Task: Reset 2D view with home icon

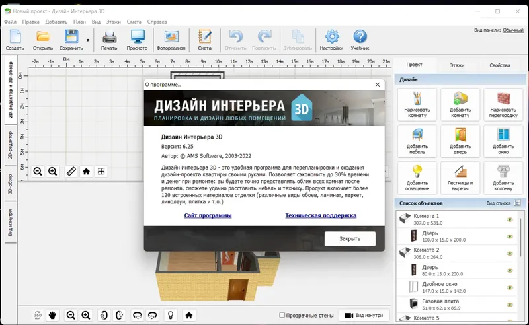Action: (x=86, y=172)
